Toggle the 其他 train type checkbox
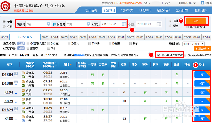The height and width of the screenshot is (123, 212). click(x=130, y=43)
